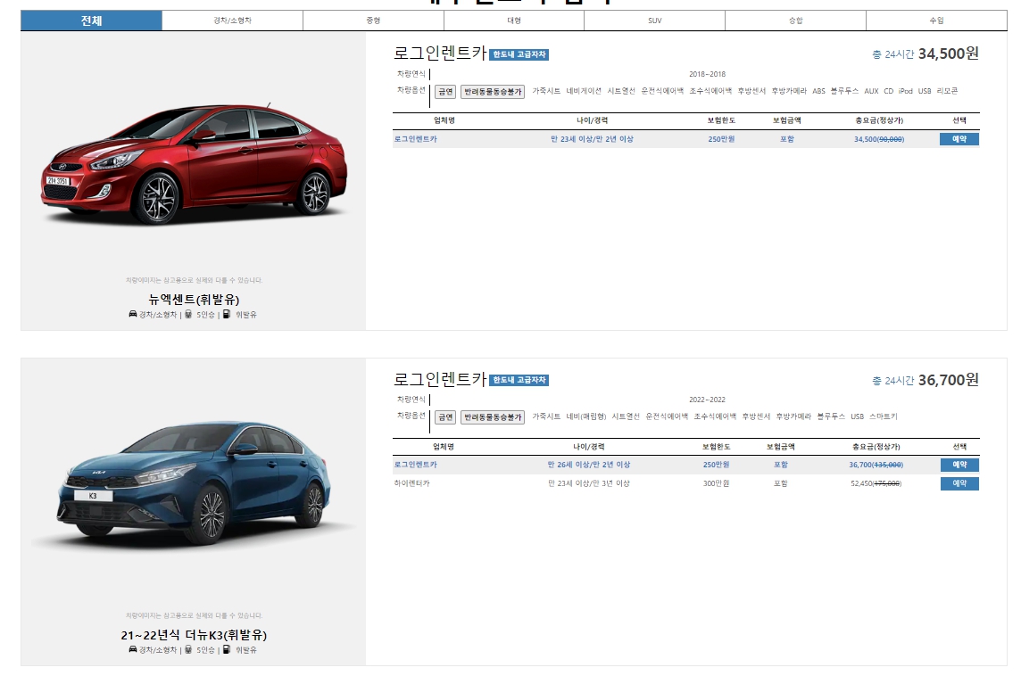Viewport: 1021px width, 676px height.
Task: Open the 수입 category tab
Action: [936, 21]
